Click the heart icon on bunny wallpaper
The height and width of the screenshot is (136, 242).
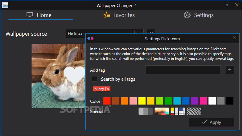[x=74, y=76]
